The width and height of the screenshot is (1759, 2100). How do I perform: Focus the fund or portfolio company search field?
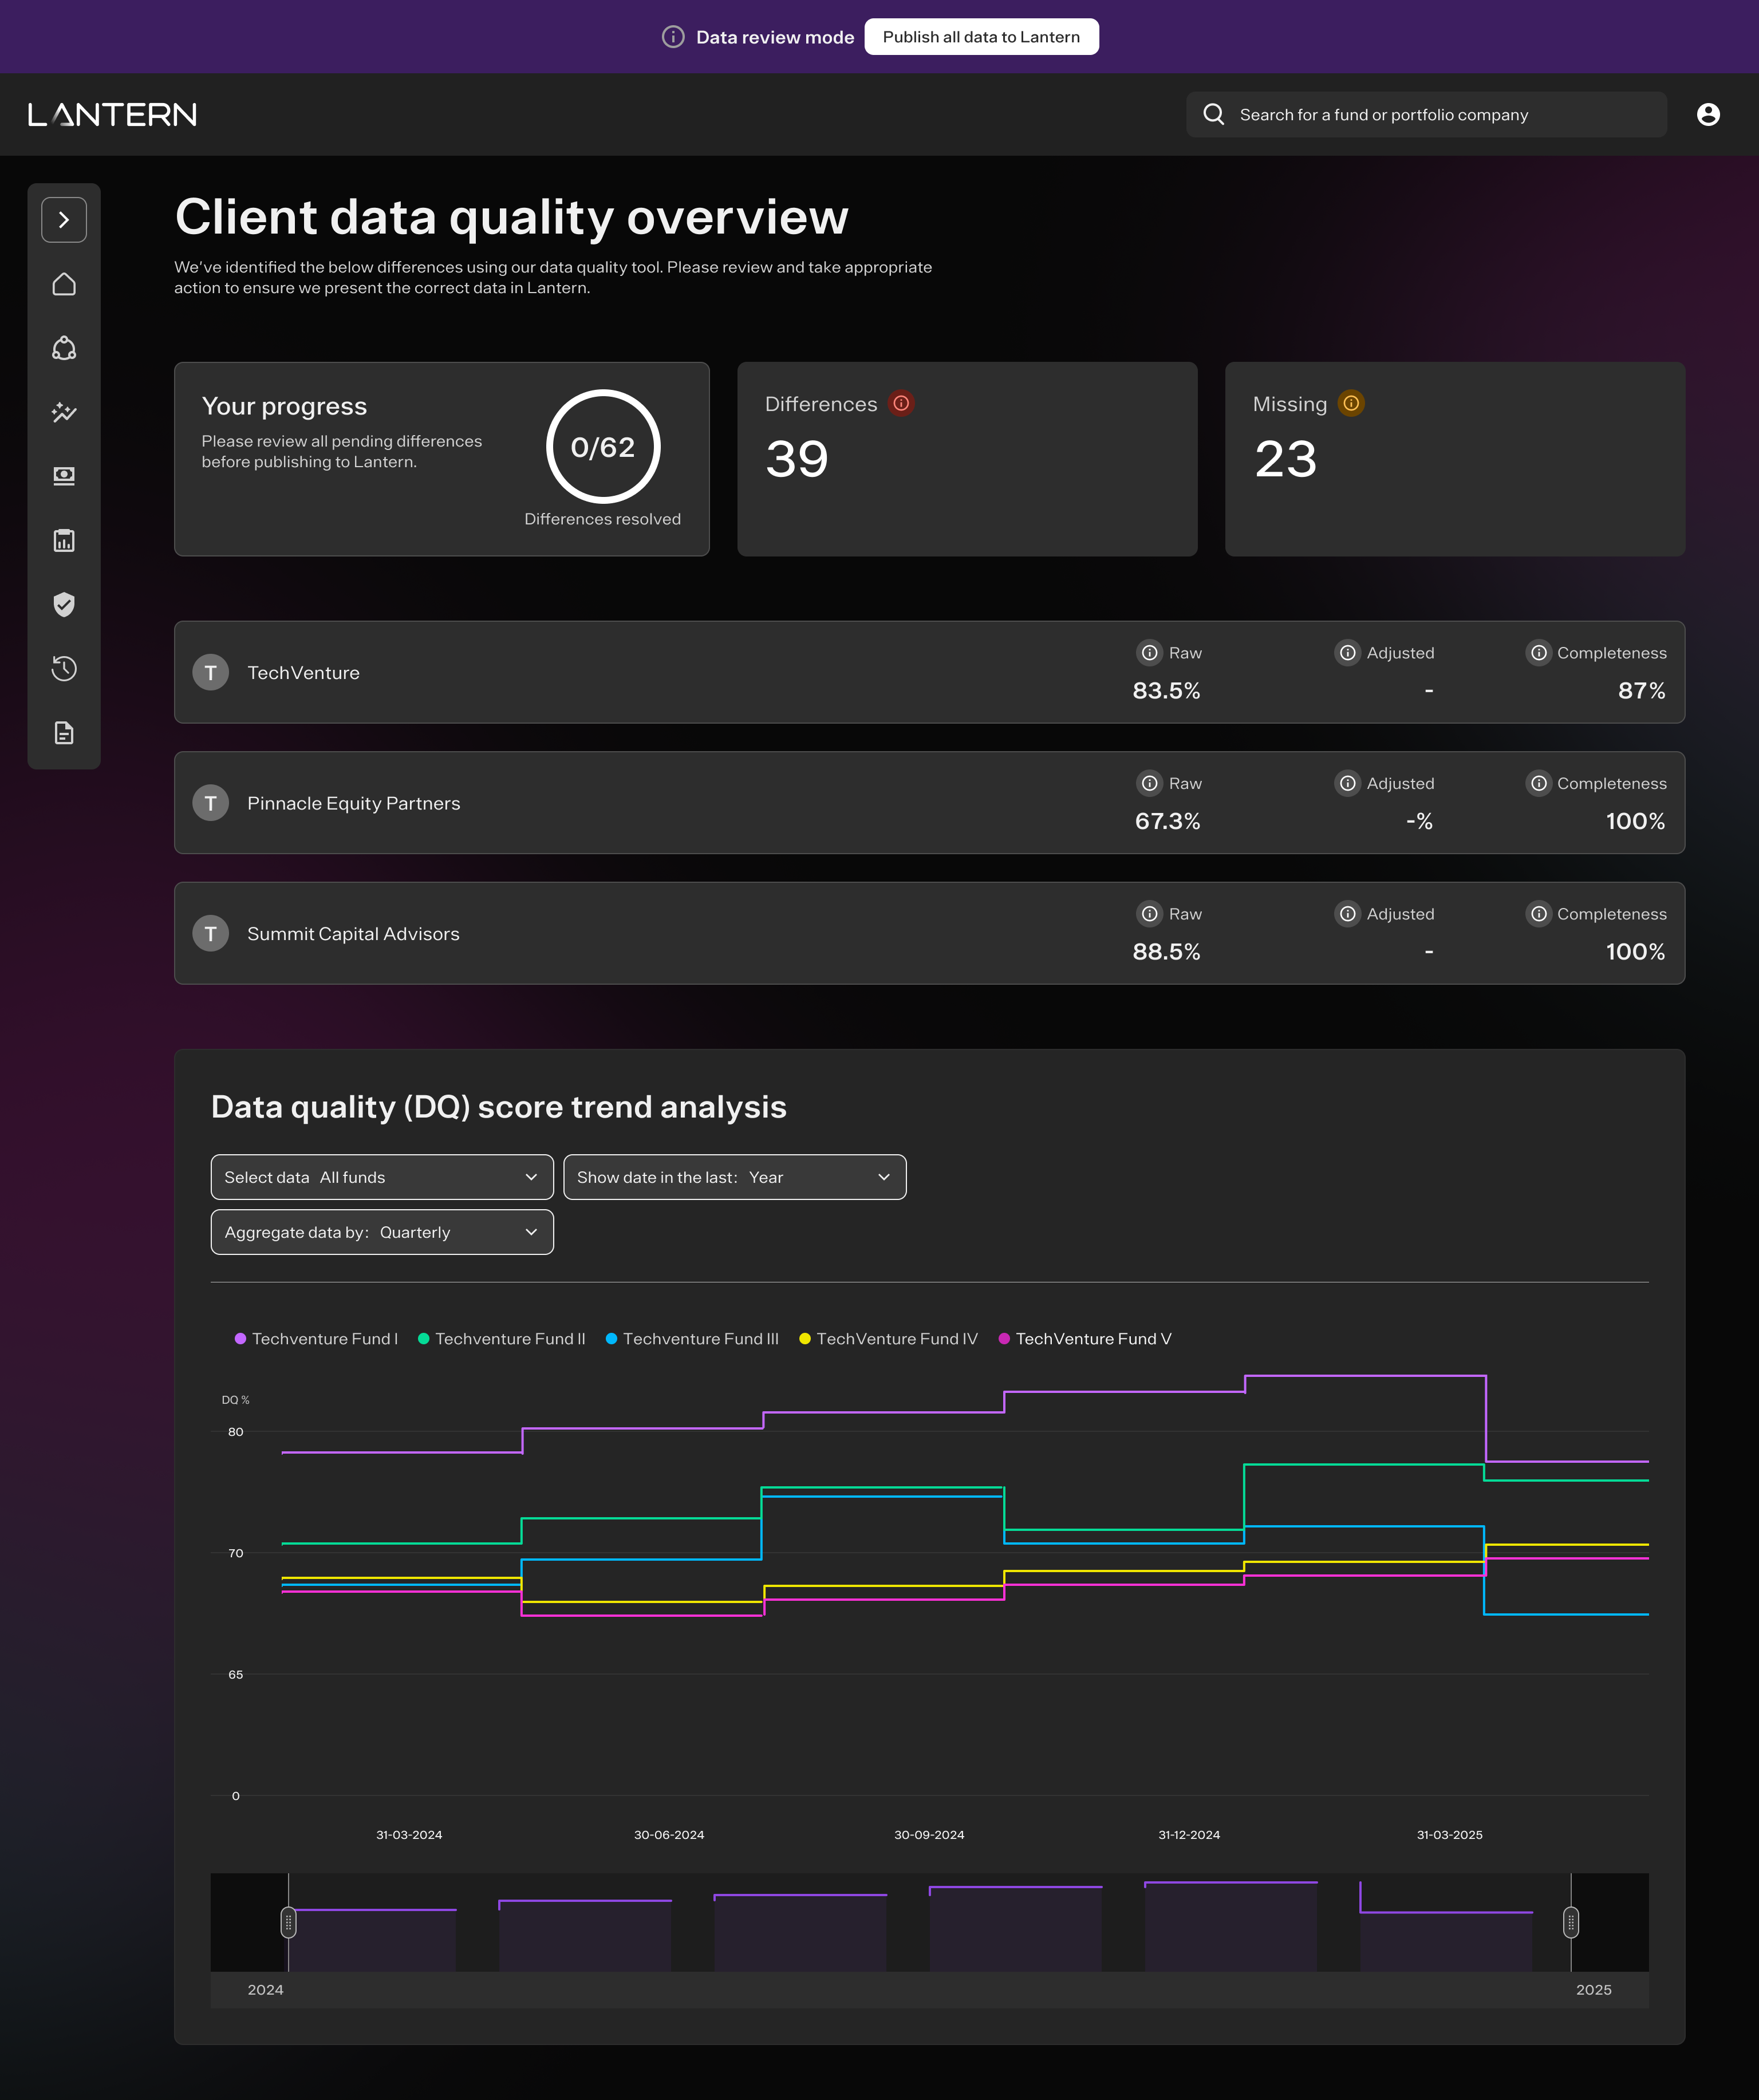click(1426, 115)
